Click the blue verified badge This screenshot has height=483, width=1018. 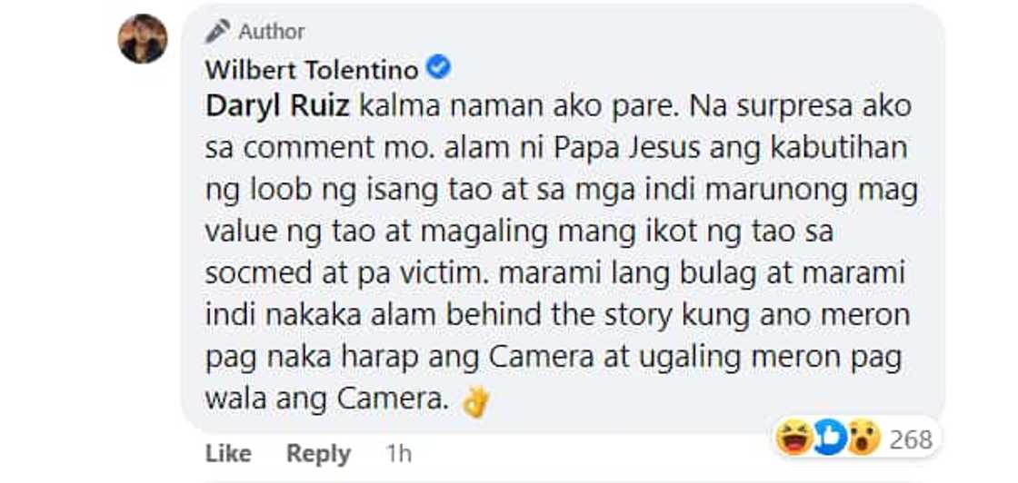(440, 68)
